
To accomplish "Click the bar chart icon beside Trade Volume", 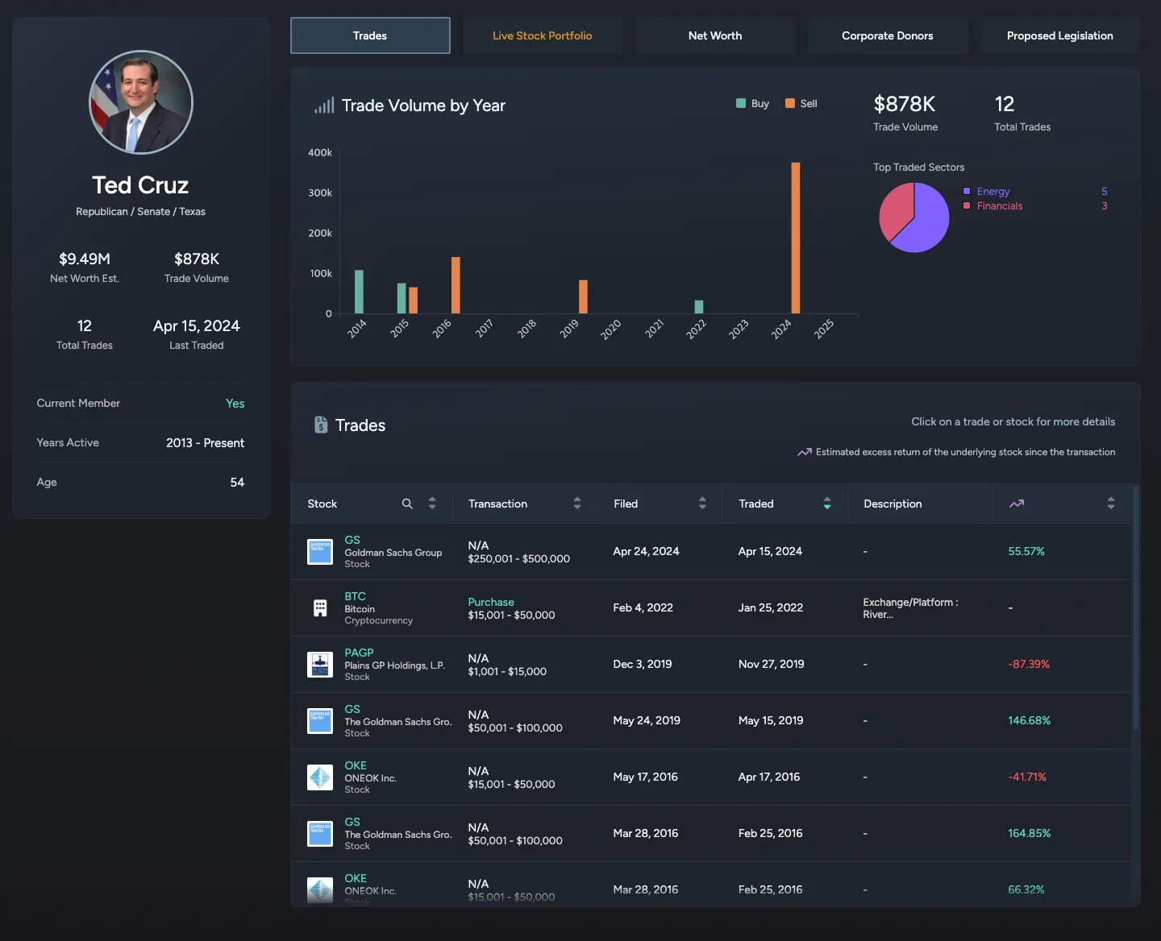I will pyautogui.click(x=324, y=106).
